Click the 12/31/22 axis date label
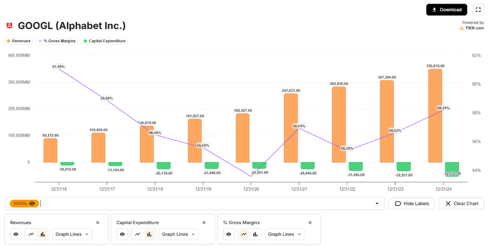Screen dimensions: 498x251 pyautogui.click(x=347, y=189)
